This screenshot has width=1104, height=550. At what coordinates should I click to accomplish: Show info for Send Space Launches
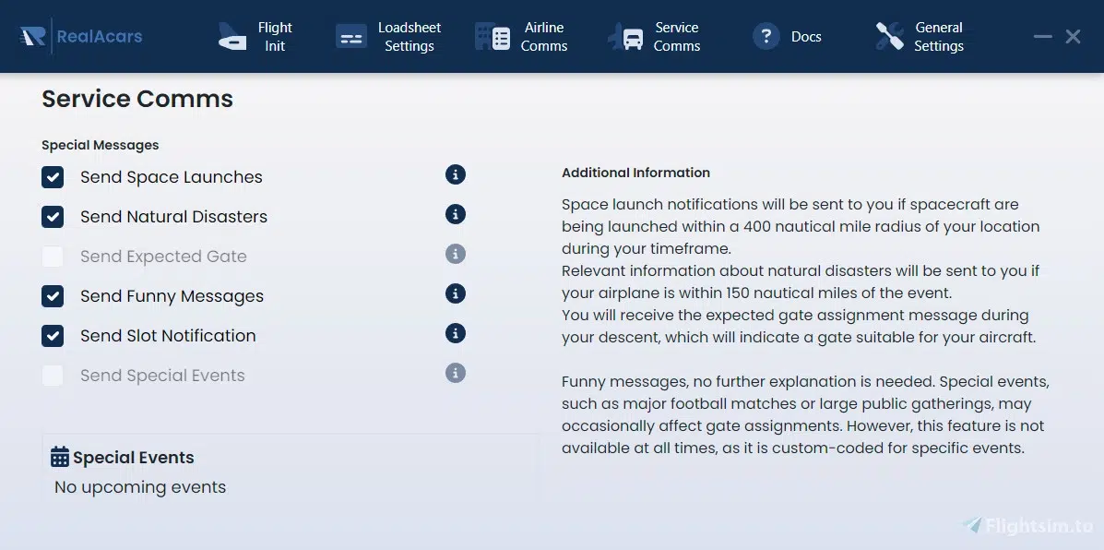(455, 174)
